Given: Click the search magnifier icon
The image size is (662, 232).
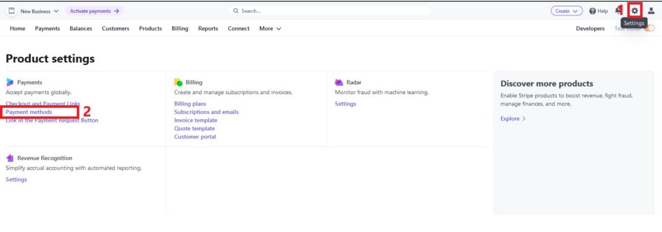Looking at the screenshot, I should click(236, 11).
